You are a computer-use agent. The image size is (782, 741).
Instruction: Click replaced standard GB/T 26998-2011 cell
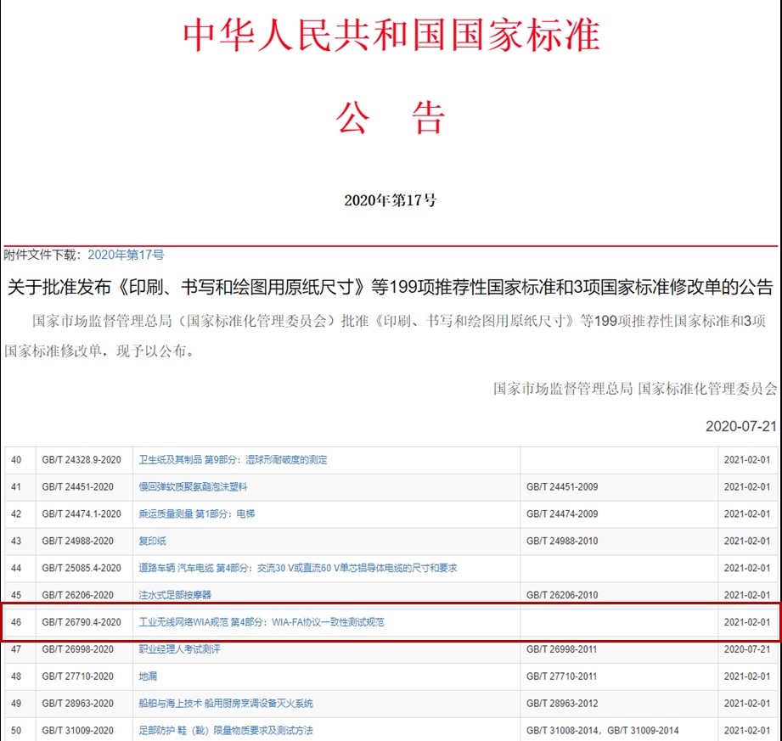pyautogui.click(x=562, y=649)
